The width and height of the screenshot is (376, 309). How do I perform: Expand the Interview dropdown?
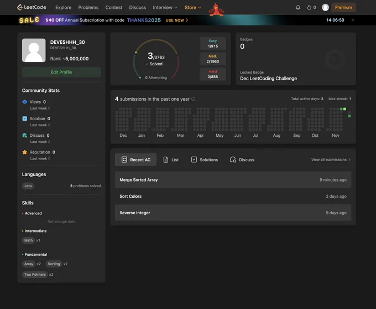(165, 7)
